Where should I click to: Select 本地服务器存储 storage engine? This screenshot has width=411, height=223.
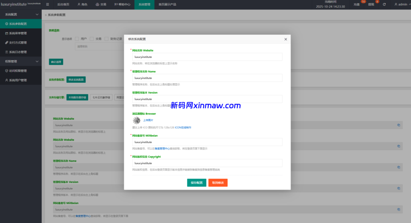(77, 97)
